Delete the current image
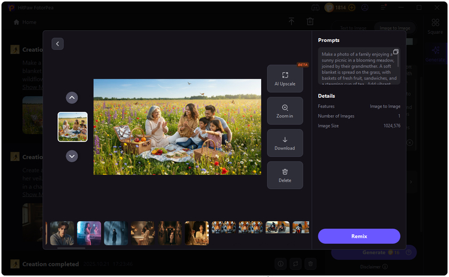 tap(285, 175)
